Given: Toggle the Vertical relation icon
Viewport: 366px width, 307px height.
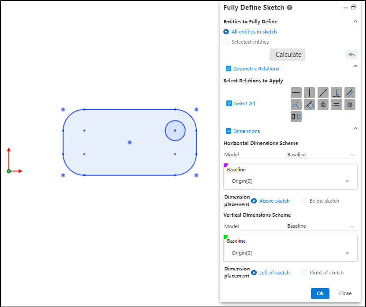Looking at the screenshot, I should coord(310,92).
